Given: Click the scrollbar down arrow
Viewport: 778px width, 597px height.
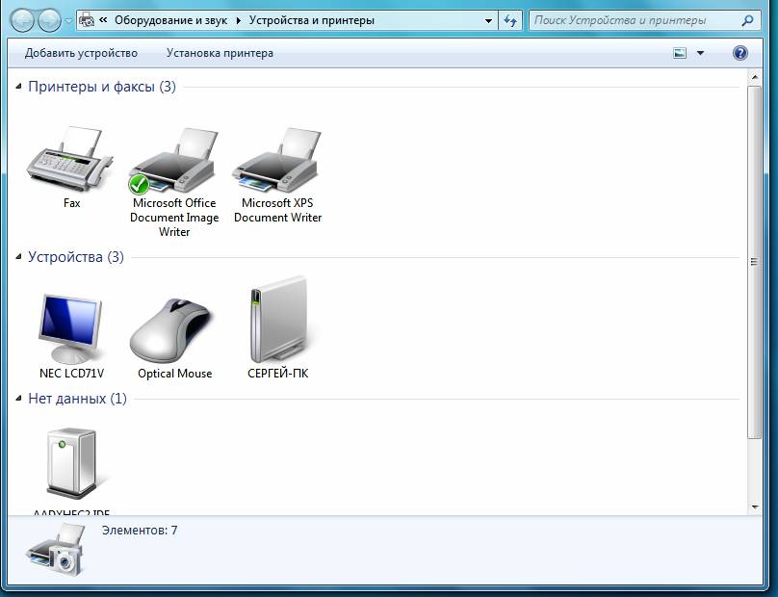Looking at the screenshot, I should (755, 506).
